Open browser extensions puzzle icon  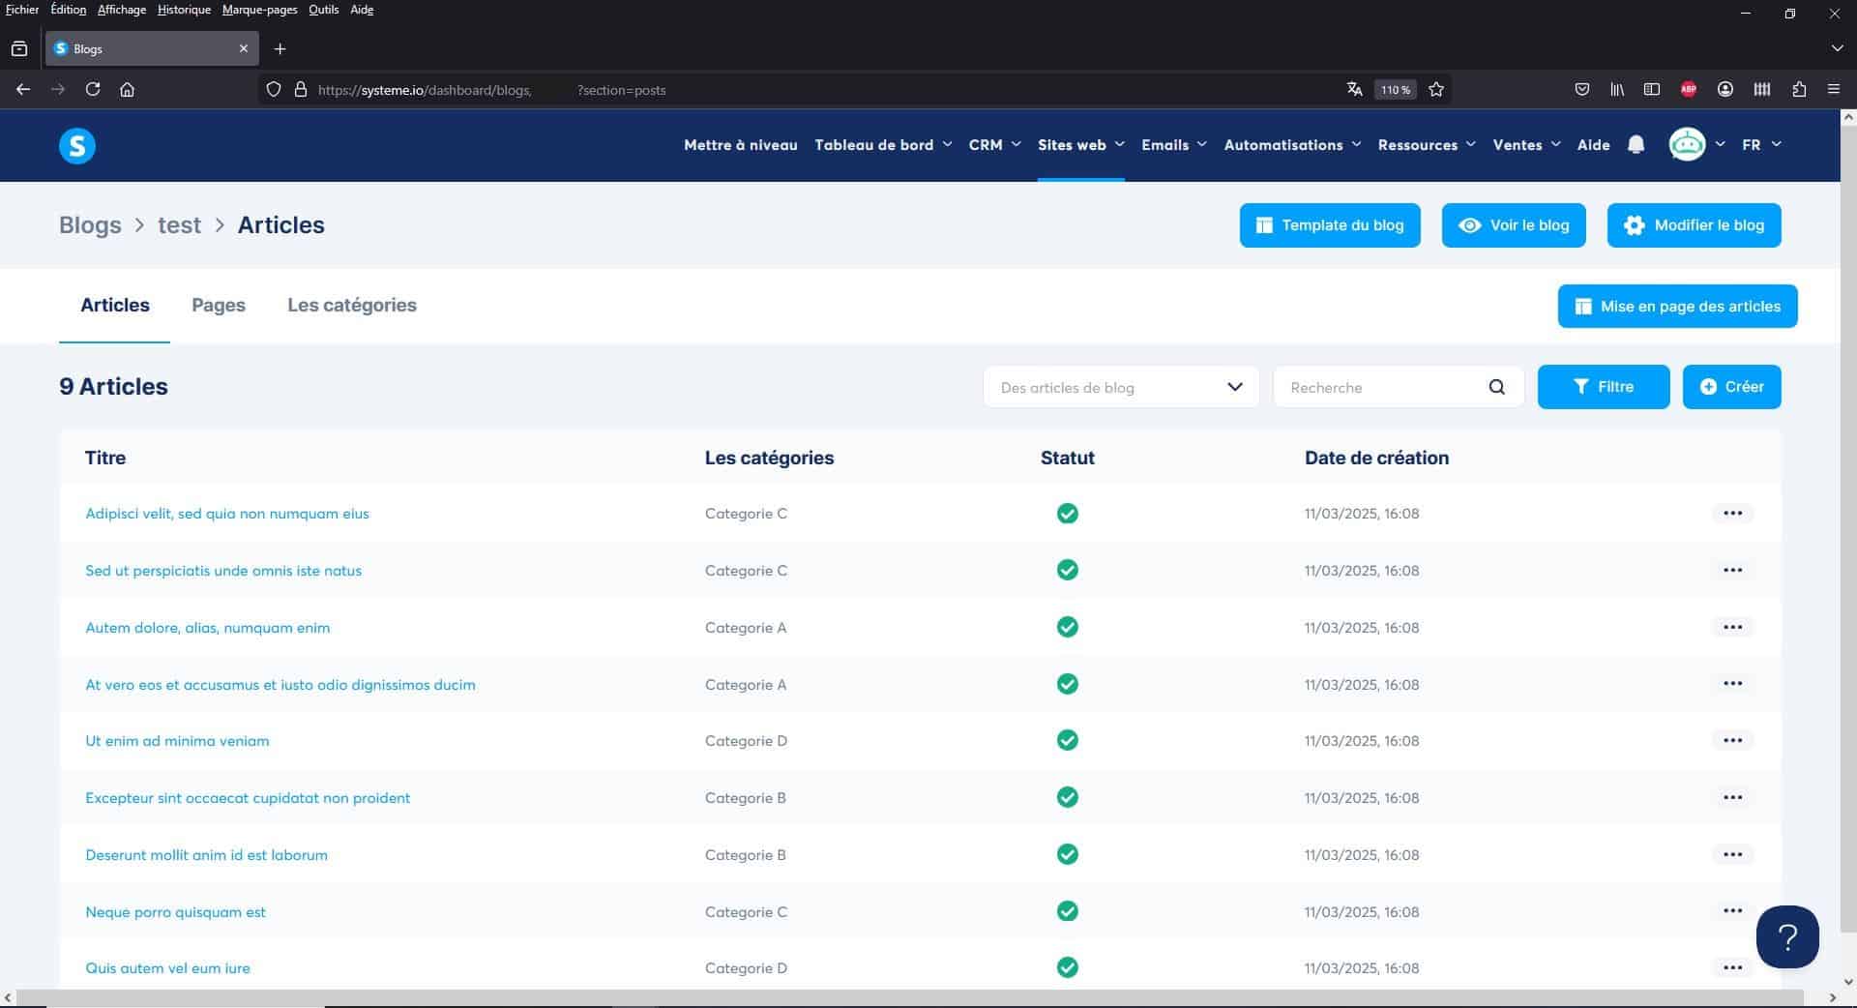click(x=1799, y=89)
